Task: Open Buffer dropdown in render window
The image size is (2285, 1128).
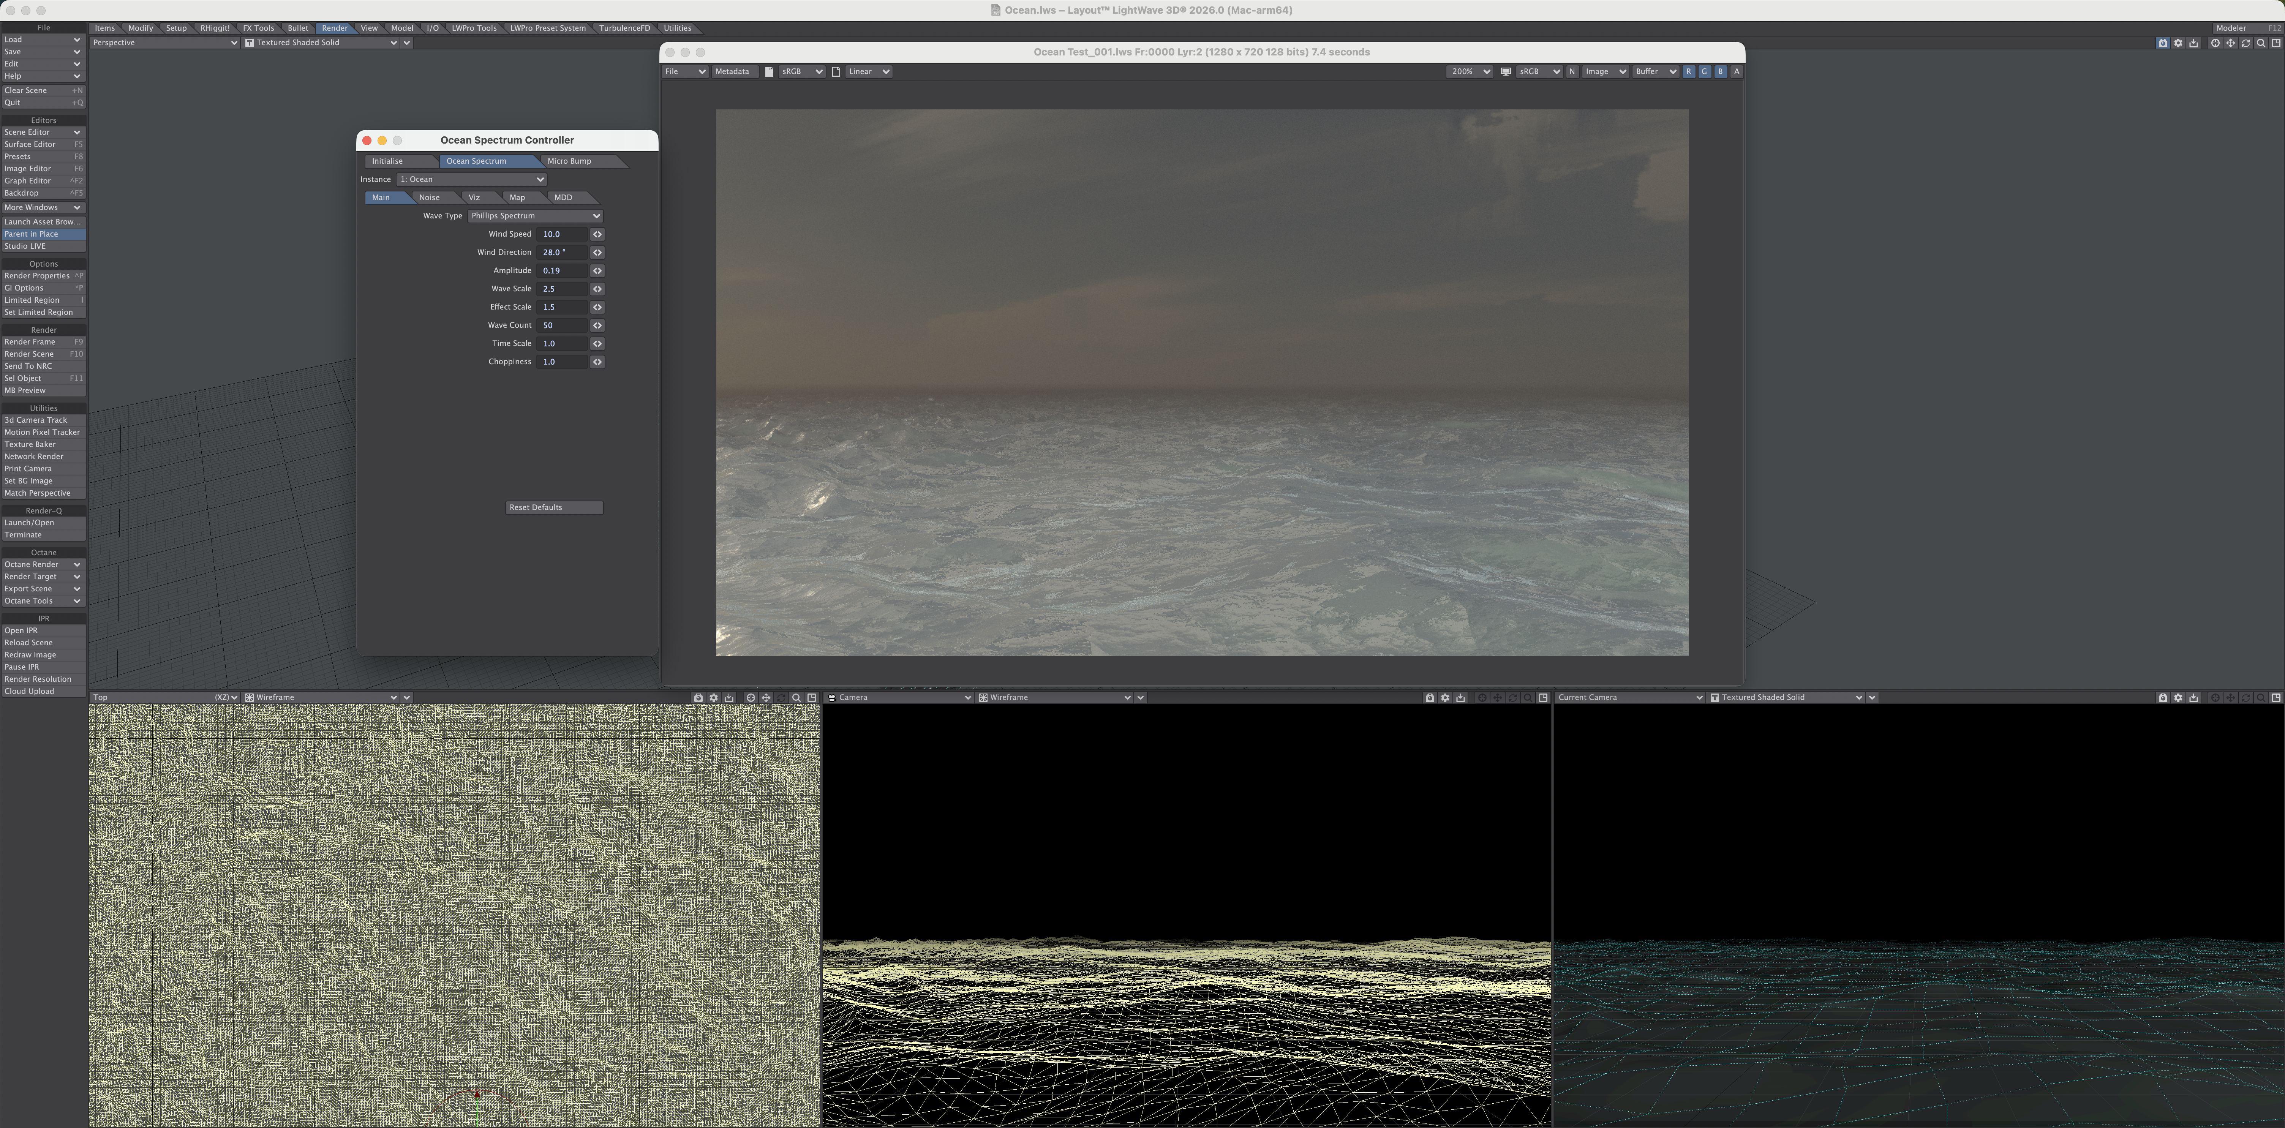Action: [x=1655, y=72]
